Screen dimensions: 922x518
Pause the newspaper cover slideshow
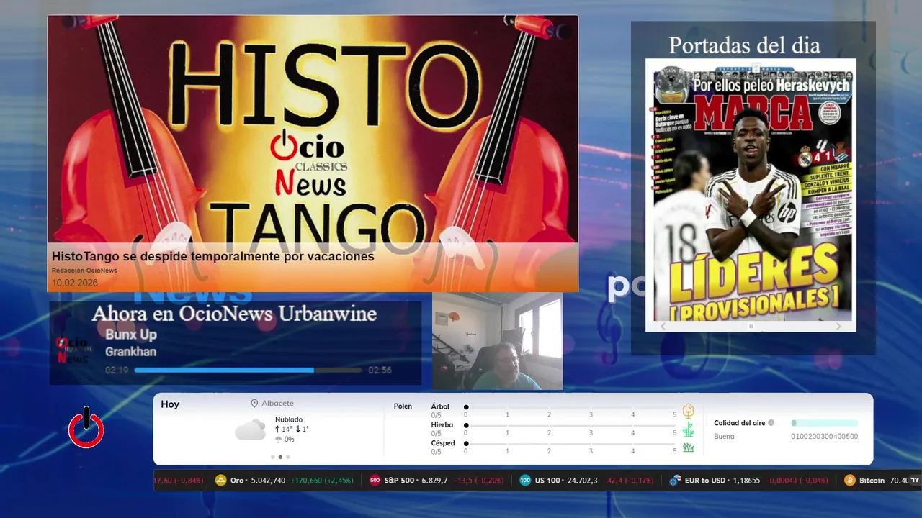pos(751,326)
